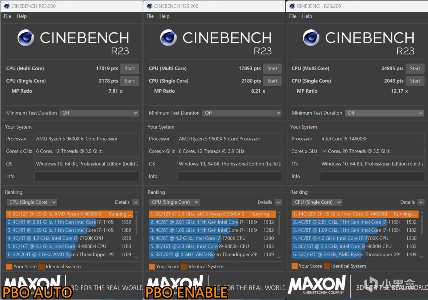Click ranking list scroll-down arrow in PBO ENABLE window

click(x=279, y=257)
